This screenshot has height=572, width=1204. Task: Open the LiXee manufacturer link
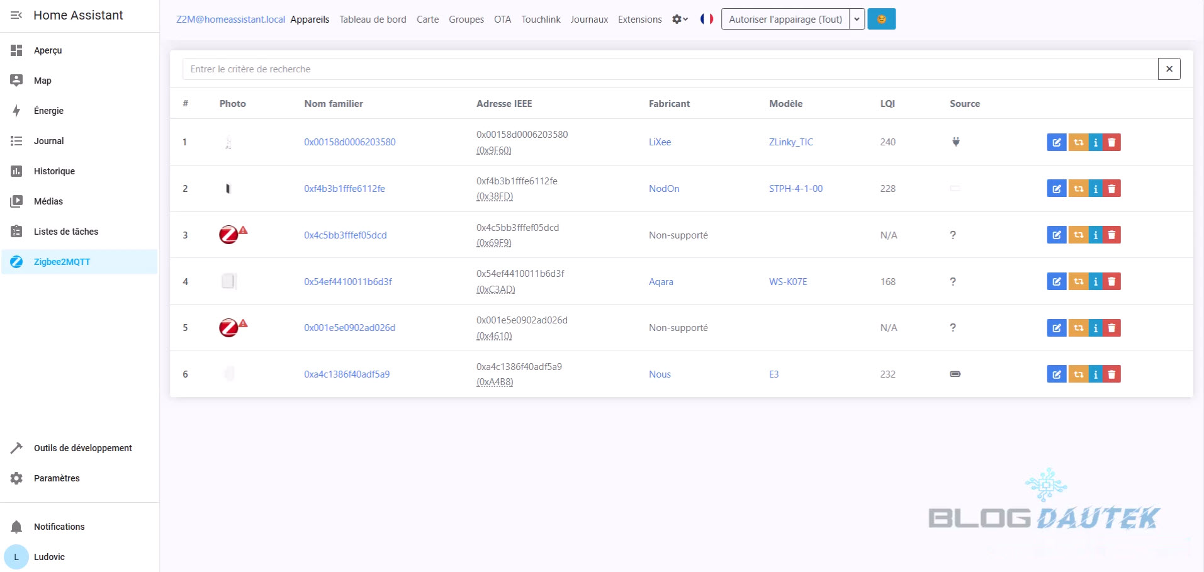pos(660,142)
